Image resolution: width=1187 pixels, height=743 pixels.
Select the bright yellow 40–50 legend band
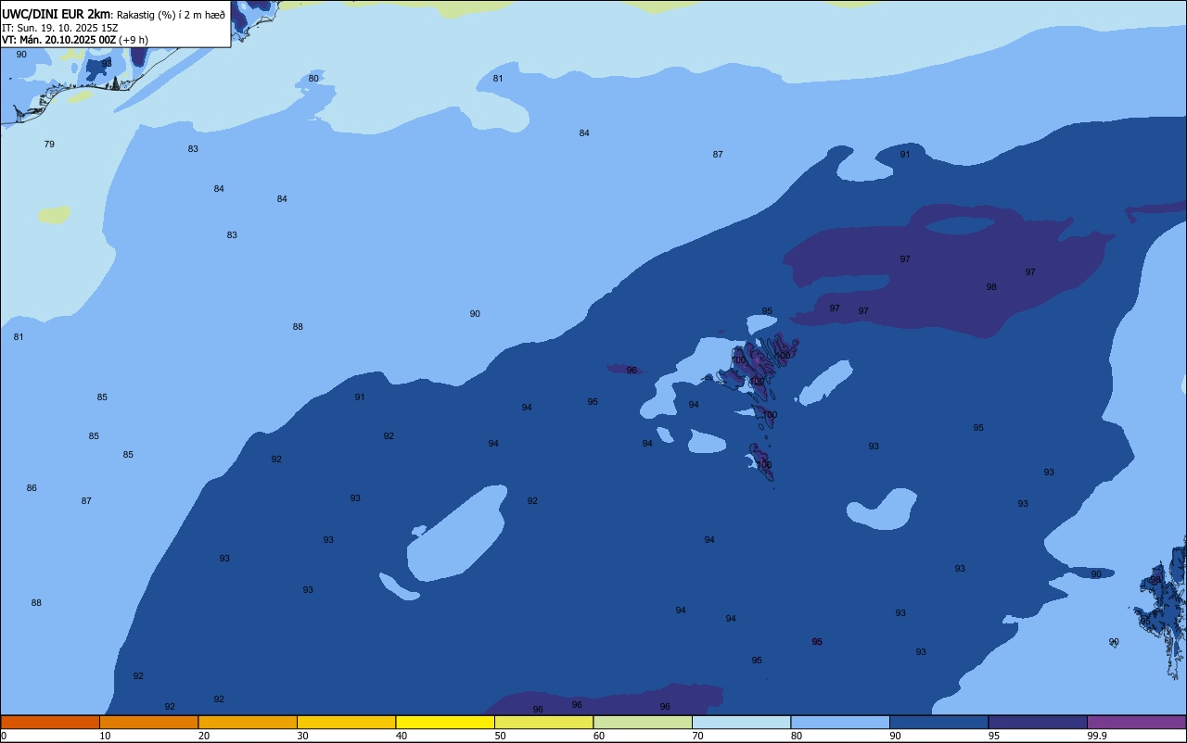(x=445, y=722)
